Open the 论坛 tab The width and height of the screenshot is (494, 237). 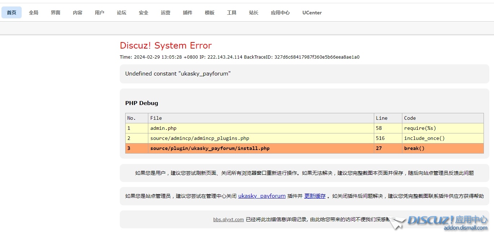[x=122, y=13]
